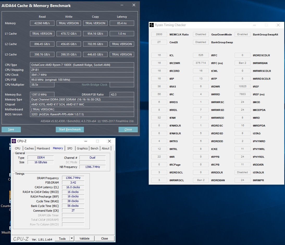Open the Caches tab in CPU-Z

tap(29, 148)
